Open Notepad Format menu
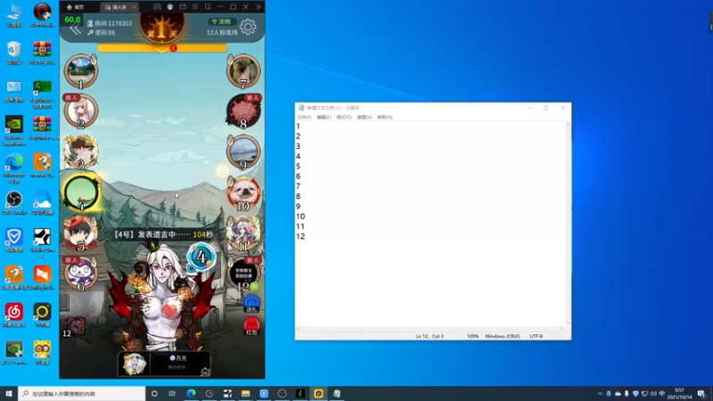 (x=344, y=118)
